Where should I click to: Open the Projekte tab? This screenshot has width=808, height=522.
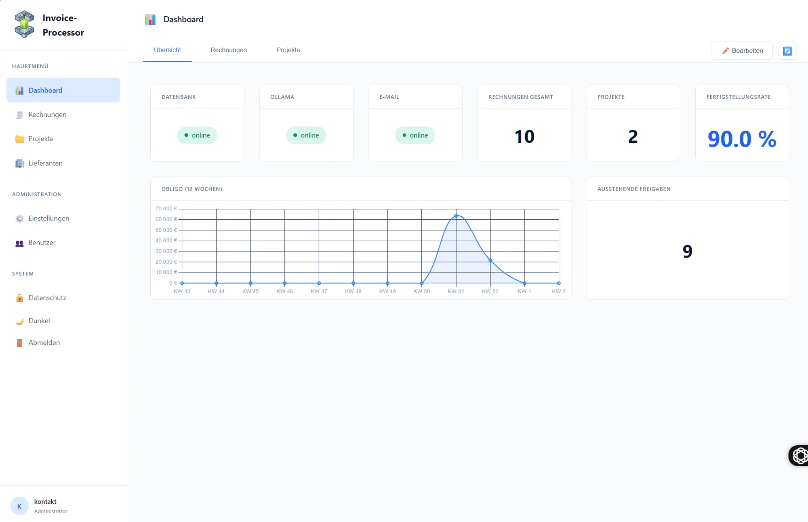click(288, 50)
